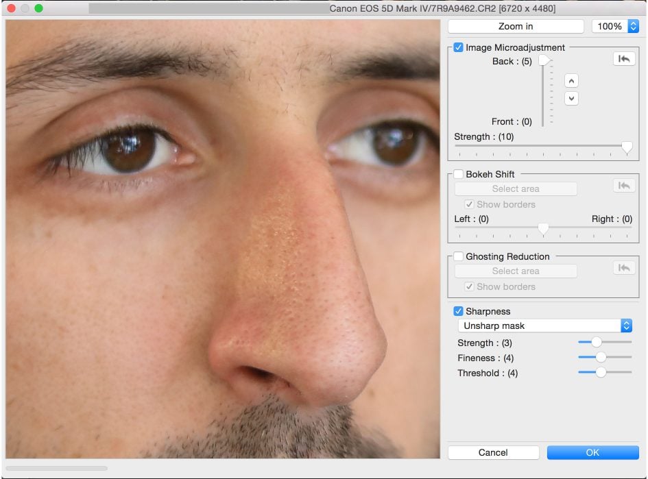Click Cancel to discard changes
This screenshot has width=648, height=479.
pos(493,452)
